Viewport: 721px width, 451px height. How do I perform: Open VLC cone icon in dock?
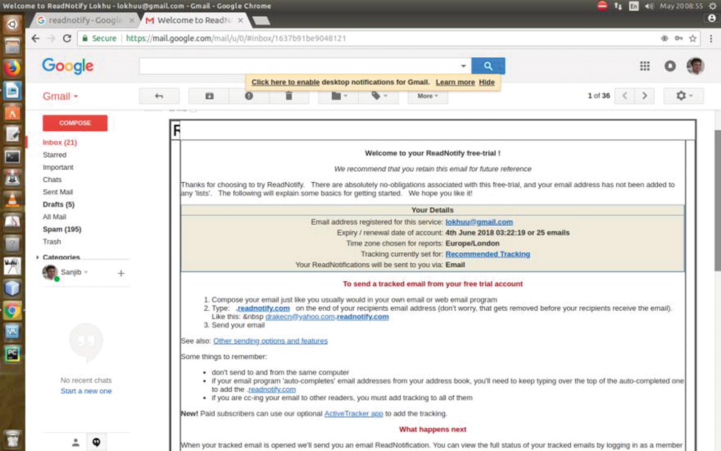pos(12,200)
